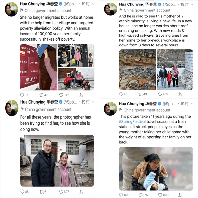Reply to the tweet with 165 comments

[x=121, y=195]
